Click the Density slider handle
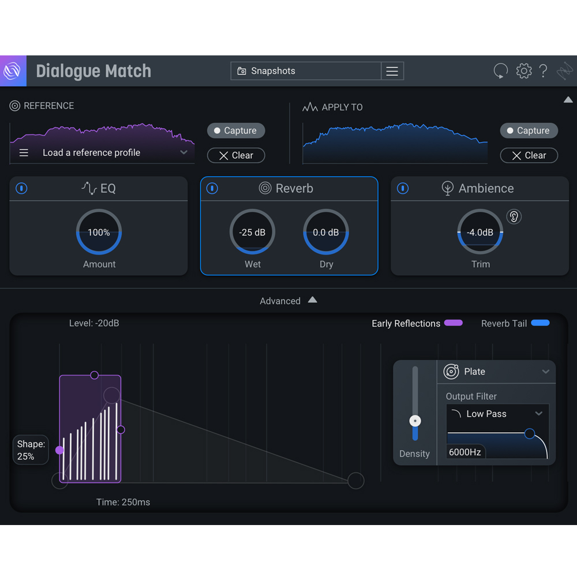 coord(415,421)
